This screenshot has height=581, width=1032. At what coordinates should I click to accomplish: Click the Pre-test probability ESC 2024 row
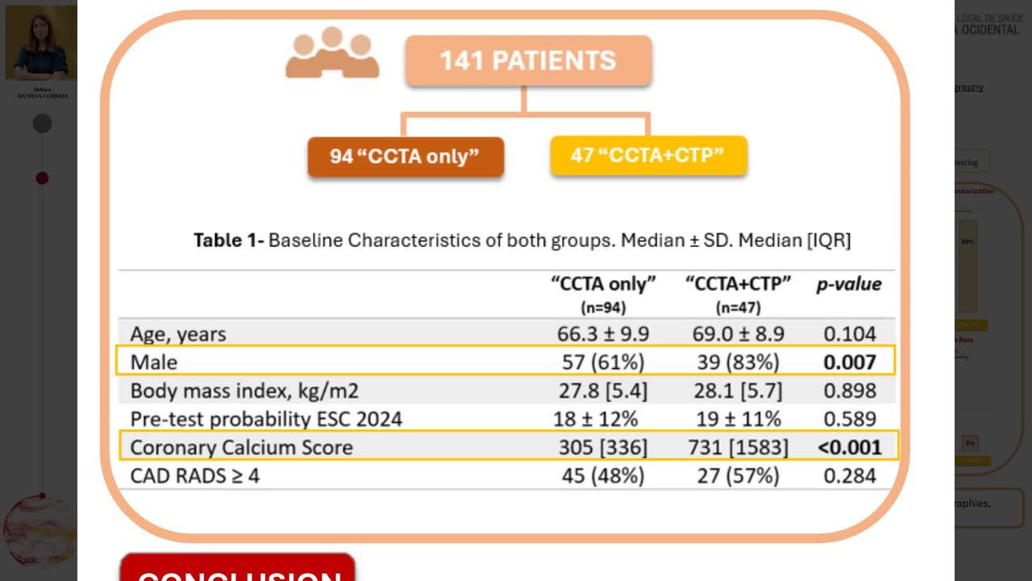(506, 419)
